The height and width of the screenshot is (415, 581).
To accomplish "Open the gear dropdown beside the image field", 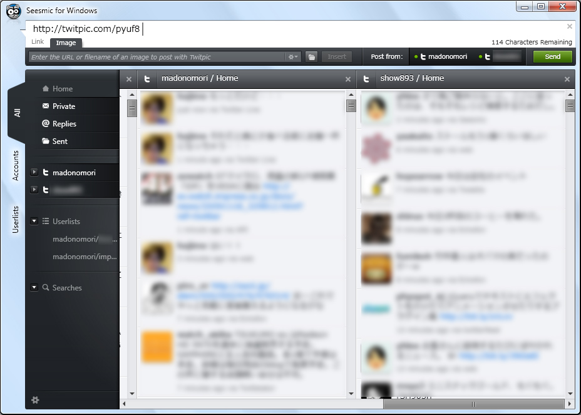I will 292,56.
